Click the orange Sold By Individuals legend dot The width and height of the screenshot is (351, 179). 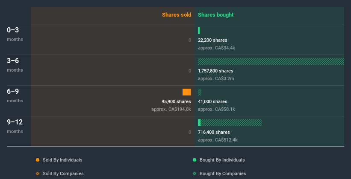click(38, 160)
